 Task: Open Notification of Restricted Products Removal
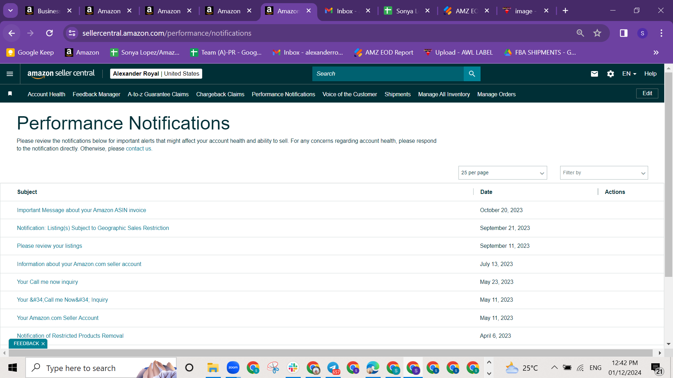point(70,336)
